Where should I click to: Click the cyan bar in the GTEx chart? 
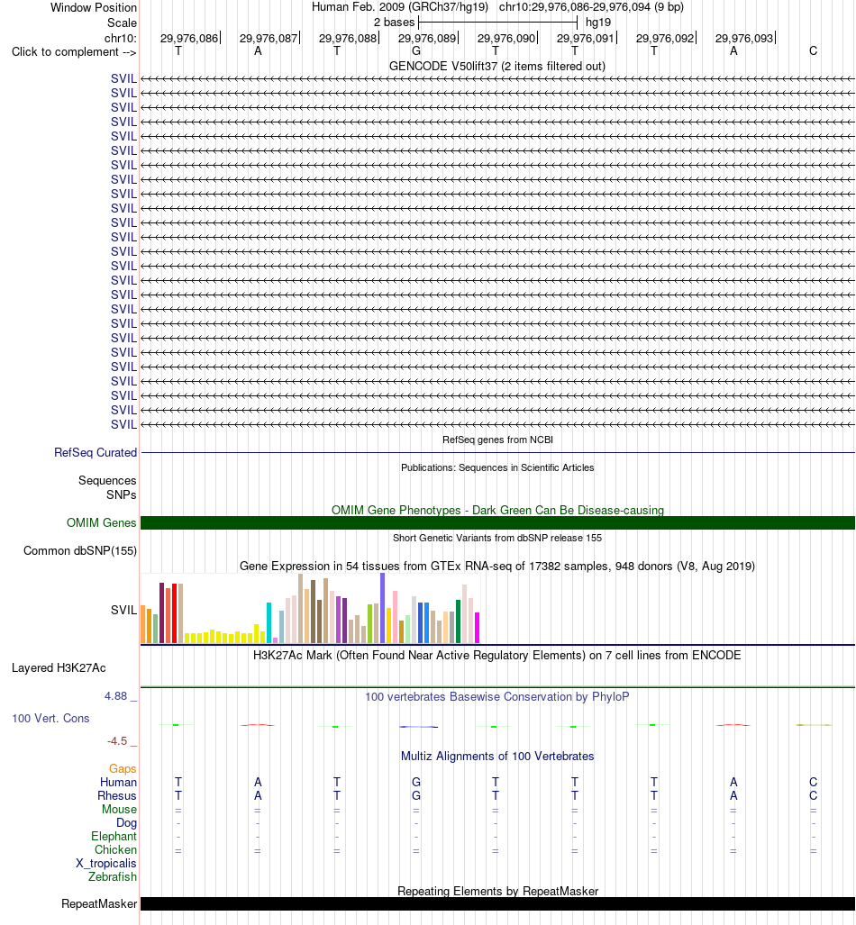(x=269, y=622)
